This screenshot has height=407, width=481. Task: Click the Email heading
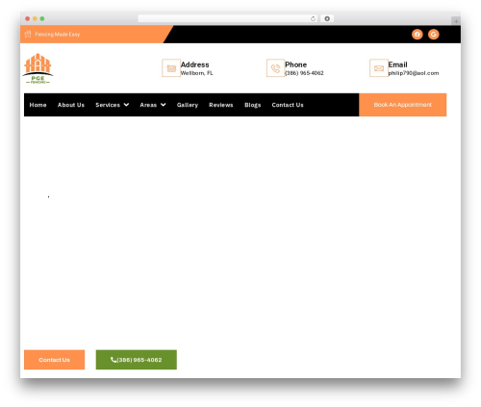coord(397,64)
